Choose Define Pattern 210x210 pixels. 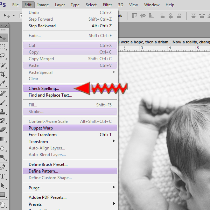[70, 171]
